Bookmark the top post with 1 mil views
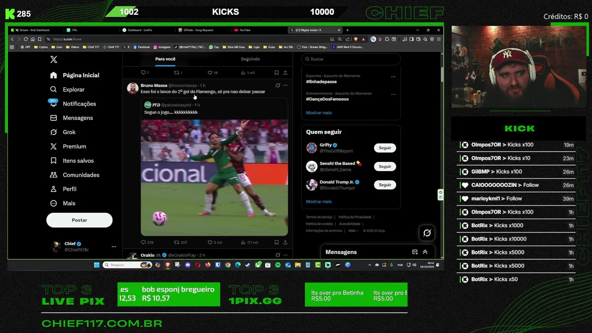 (x=277, y=73)
